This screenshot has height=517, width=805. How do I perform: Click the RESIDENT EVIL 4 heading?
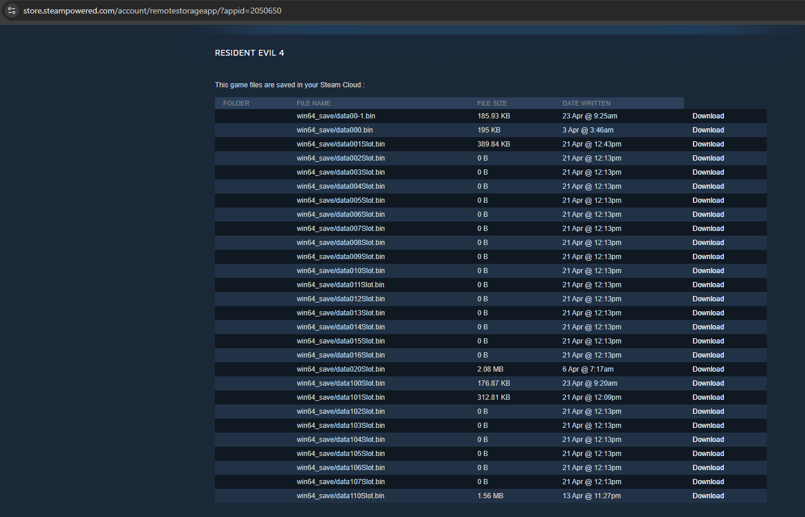coord(250,53)
